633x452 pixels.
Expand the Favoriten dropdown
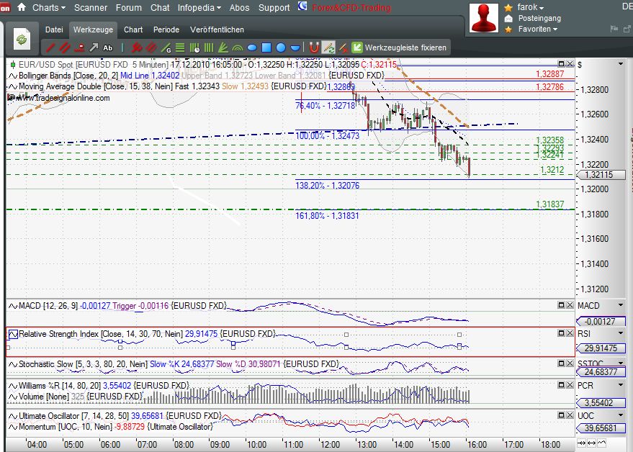538,29
